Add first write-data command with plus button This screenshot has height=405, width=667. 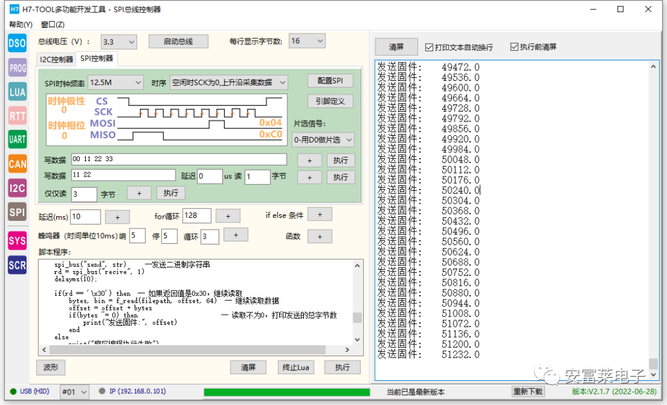[x=309, y=161]
